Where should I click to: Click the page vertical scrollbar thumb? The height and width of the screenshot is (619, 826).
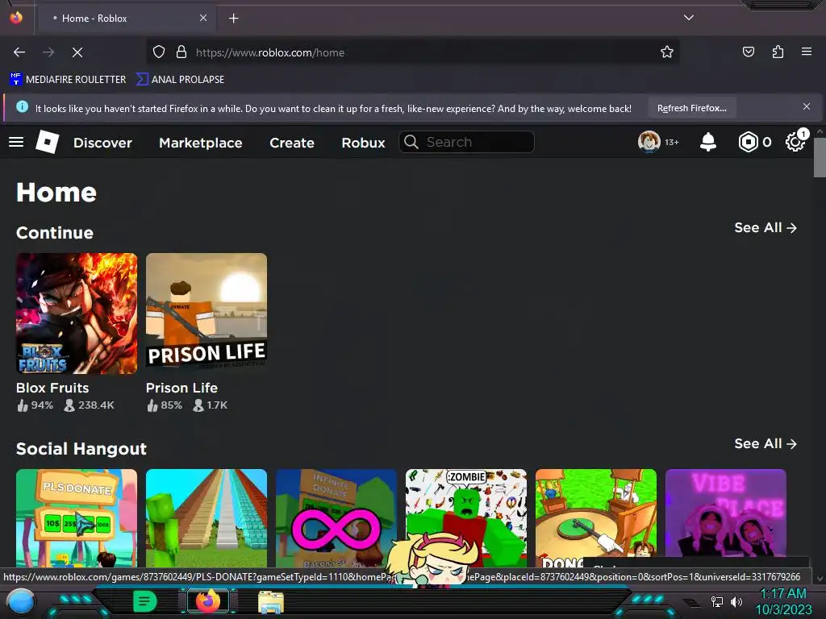[820, 157]
